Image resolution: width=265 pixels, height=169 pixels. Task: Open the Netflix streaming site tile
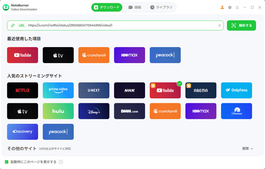coord(23,90)
